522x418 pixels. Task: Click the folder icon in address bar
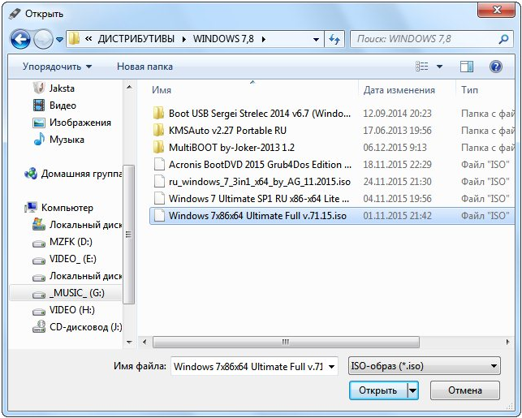click(74, 39)
